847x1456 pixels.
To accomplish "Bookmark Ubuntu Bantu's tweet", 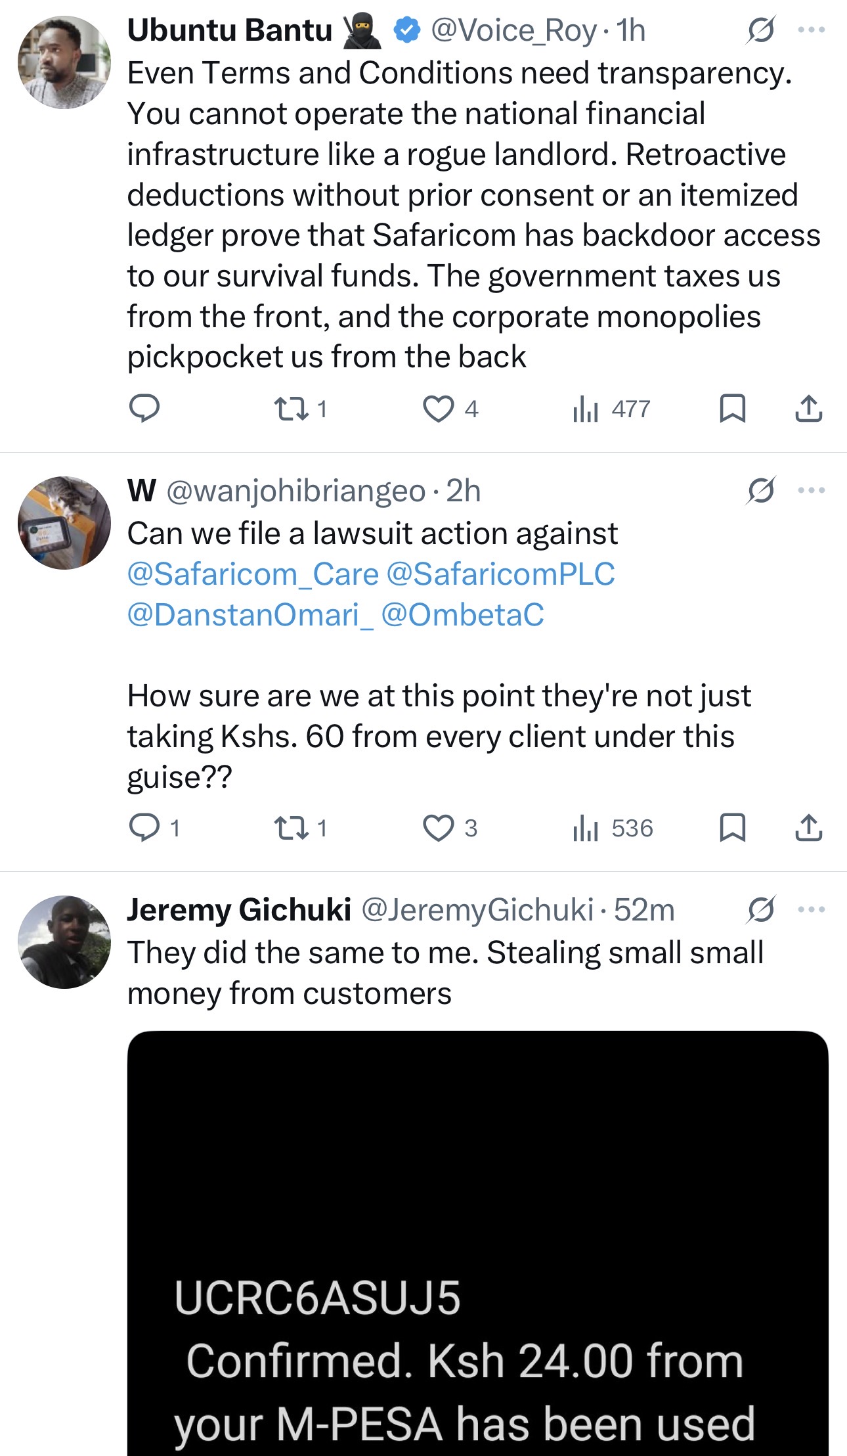I will point(732,408).
